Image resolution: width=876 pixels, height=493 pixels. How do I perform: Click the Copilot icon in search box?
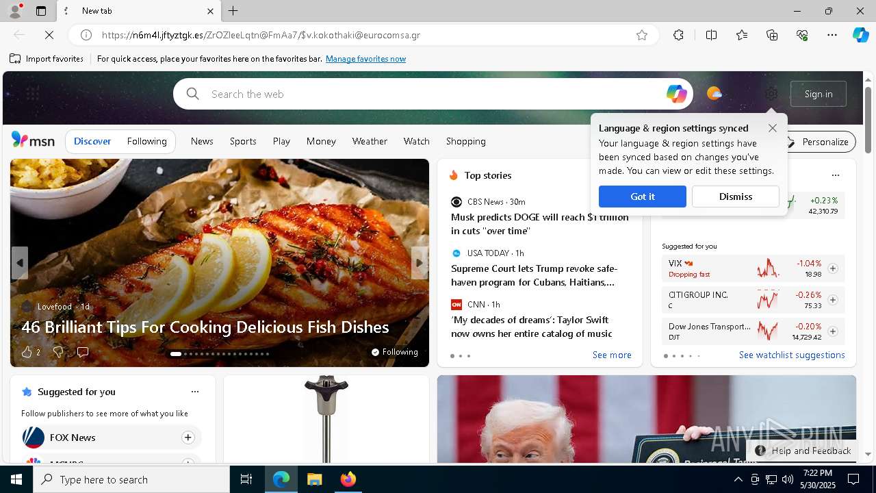[x=676, y=94]
